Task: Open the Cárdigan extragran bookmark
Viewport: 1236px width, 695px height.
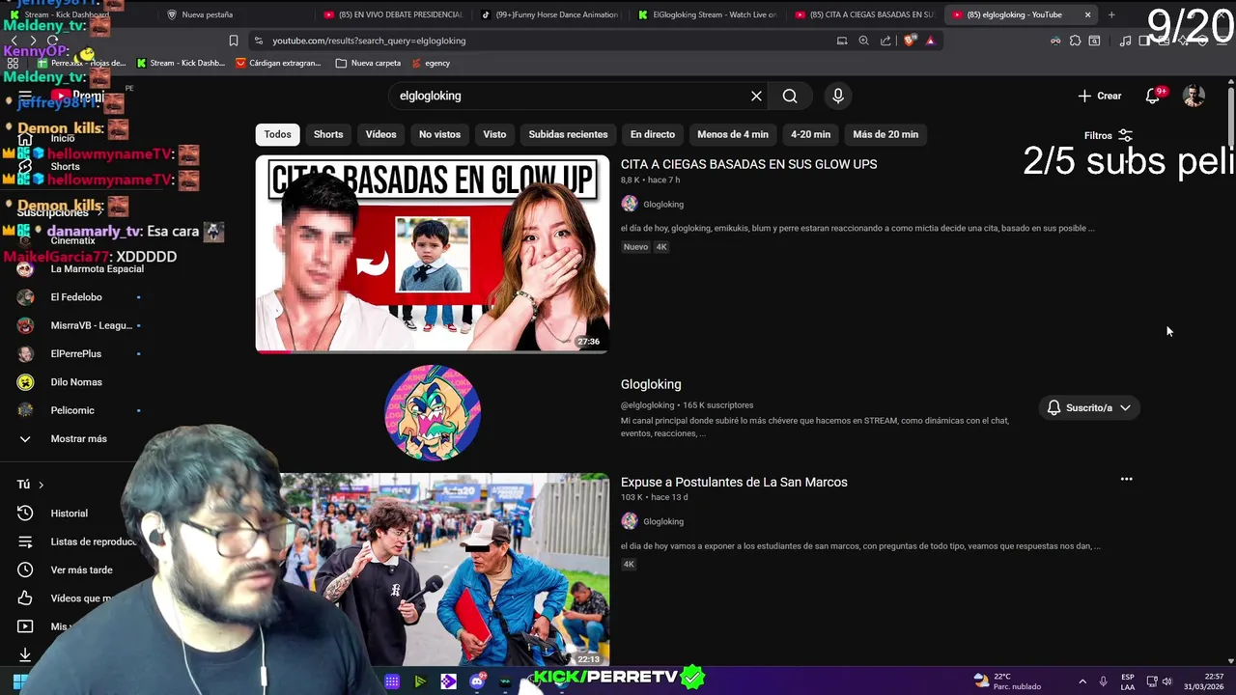Action: pos(278,63)
